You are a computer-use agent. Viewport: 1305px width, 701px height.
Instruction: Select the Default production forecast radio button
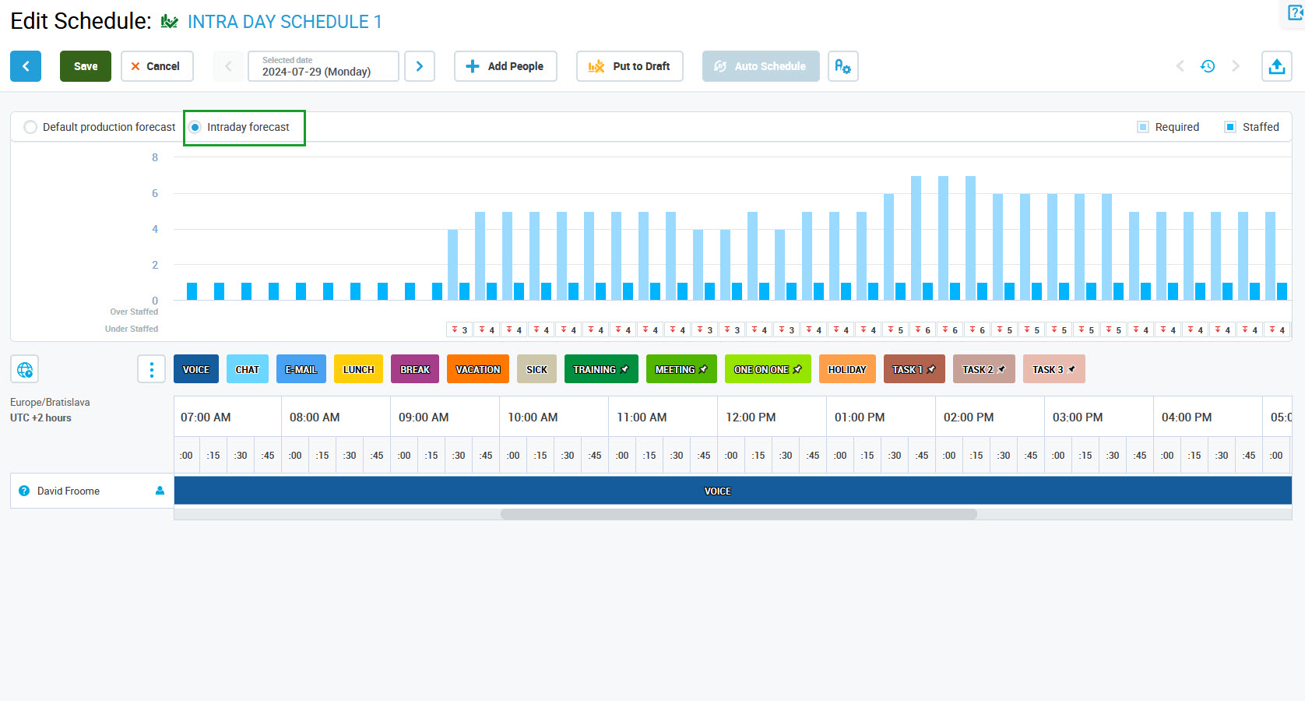coord(30,127)
